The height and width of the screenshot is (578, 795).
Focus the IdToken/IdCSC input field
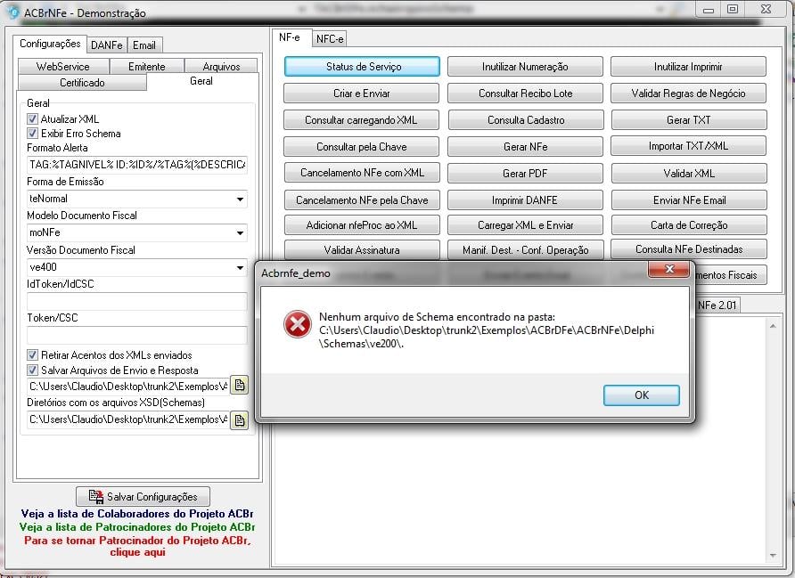click(x=137, y=301)
